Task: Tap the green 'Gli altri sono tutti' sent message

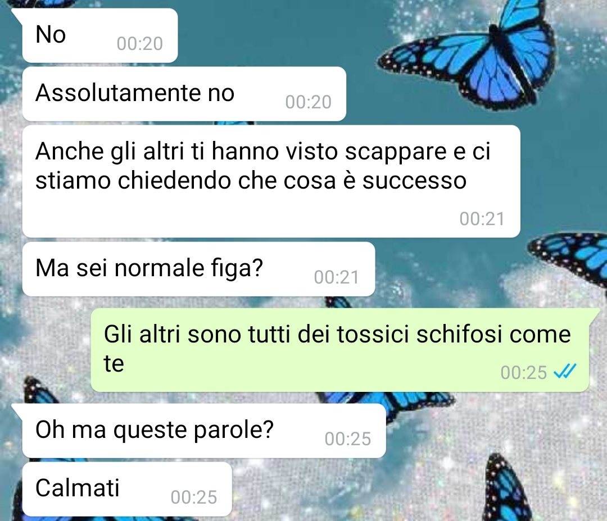Action: (340, 350)
